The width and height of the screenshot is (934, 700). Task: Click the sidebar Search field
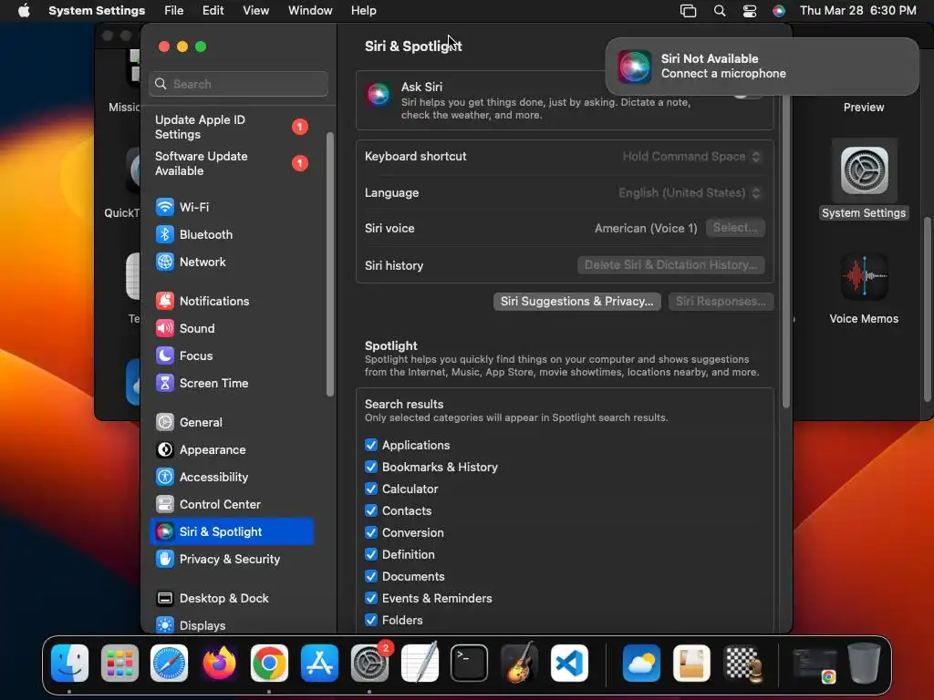tap(238, 84)
